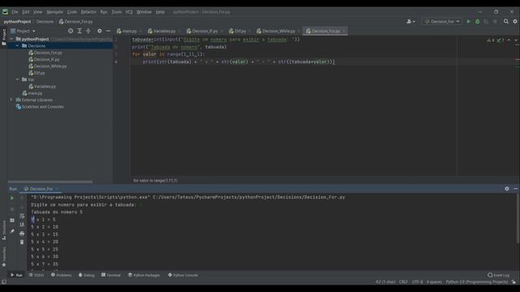Open the Terminal tool window
Image resolution: width=520 pixels, height=292 pixels.
[x=111, y=275]
